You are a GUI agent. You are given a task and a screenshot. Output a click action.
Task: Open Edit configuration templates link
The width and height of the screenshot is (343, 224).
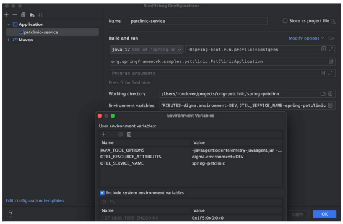37,200
